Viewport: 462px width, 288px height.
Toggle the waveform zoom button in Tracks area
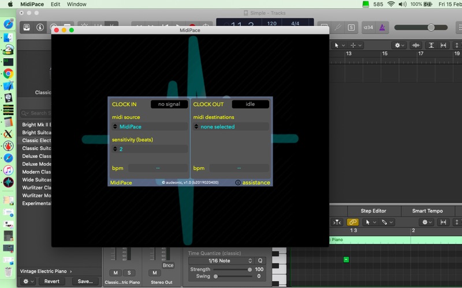click(416, 46)
